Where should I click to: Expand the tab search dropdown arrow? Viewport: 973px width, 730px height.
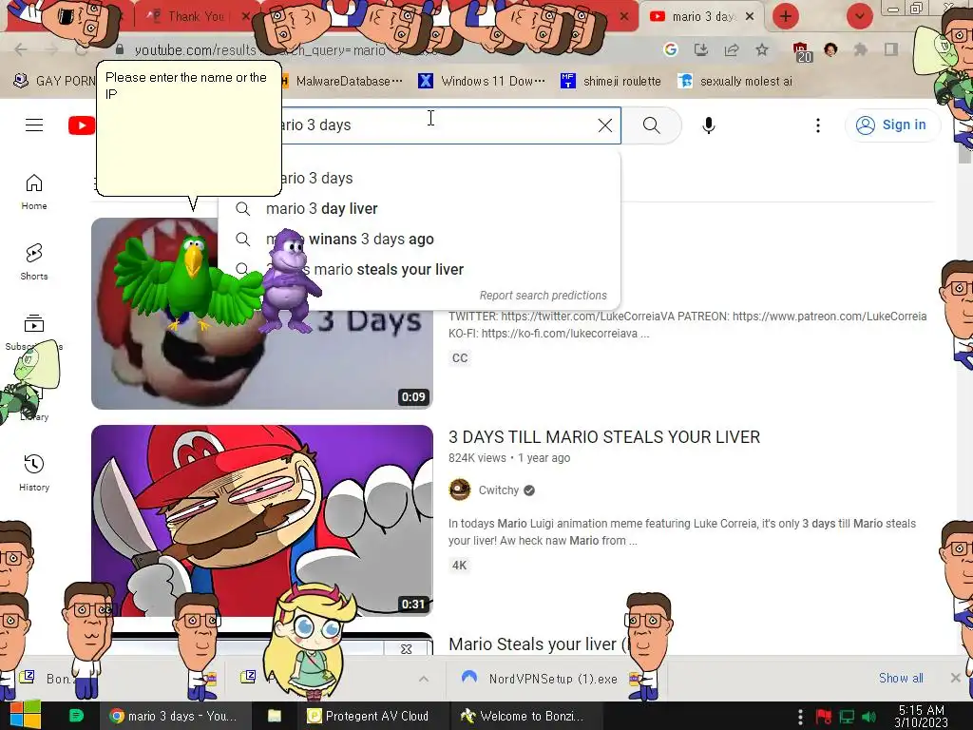[x=859, y=16]
